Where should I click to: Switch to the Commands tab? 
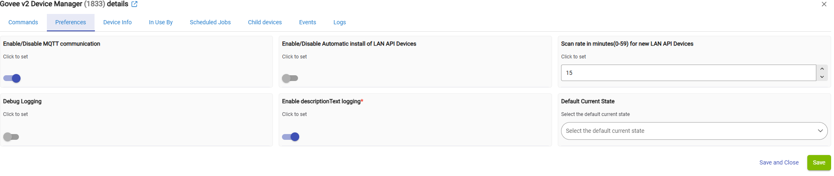(23, 22)
